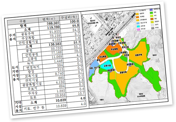Select the 근린공원 row label
Screen dimensions: 176x122
coord(32,55)
